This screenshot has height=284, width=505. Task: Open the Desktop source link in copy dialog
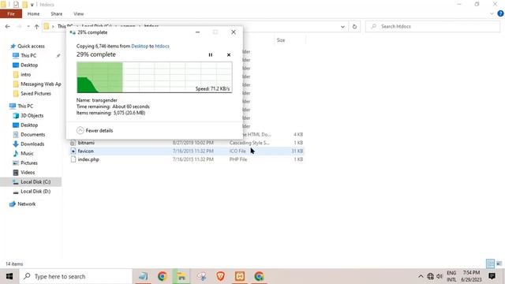pyautogui.click(x=140, y=46)
